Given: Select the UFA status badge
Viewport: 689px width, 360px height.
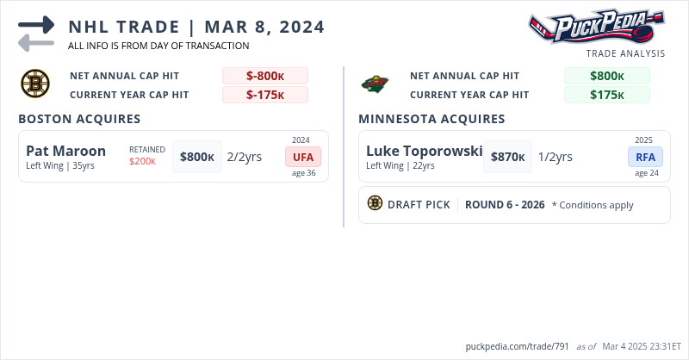Looking at the screenshot, I should click(x=303, y=157).
